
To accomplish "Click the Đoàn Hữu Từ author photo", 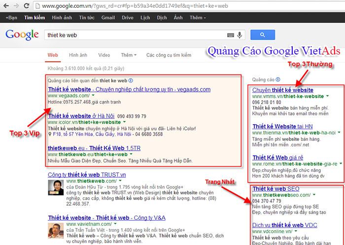I will [56, 188].
